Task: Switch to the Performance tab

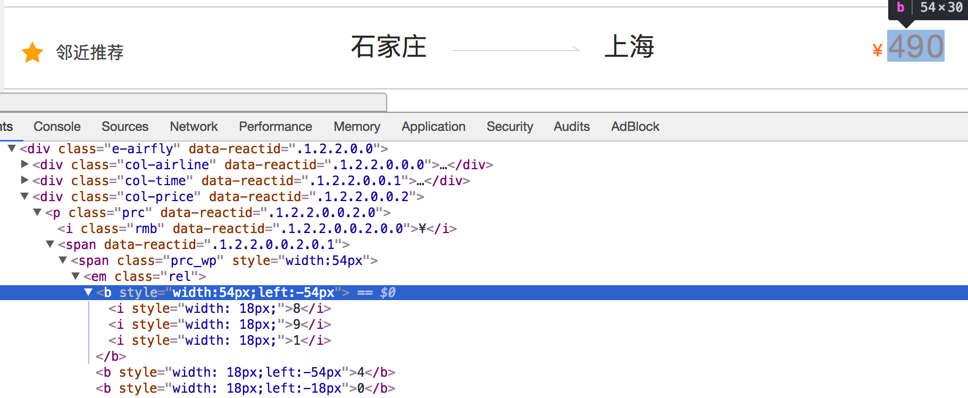Action: pyautogui.click(x=275, y=127)
